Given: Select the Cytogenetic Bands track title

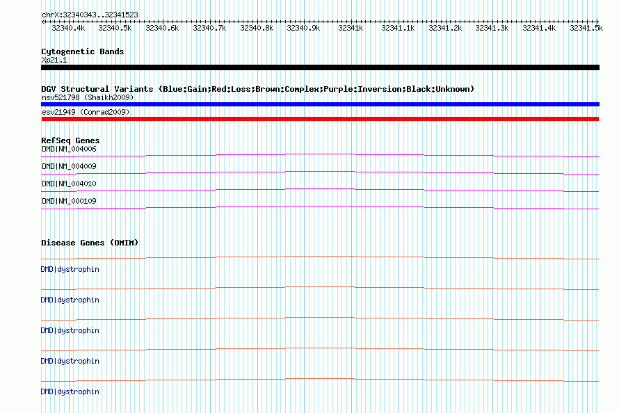Looking at the screenshot, I should pyautogui.click(x=83, y=51).
